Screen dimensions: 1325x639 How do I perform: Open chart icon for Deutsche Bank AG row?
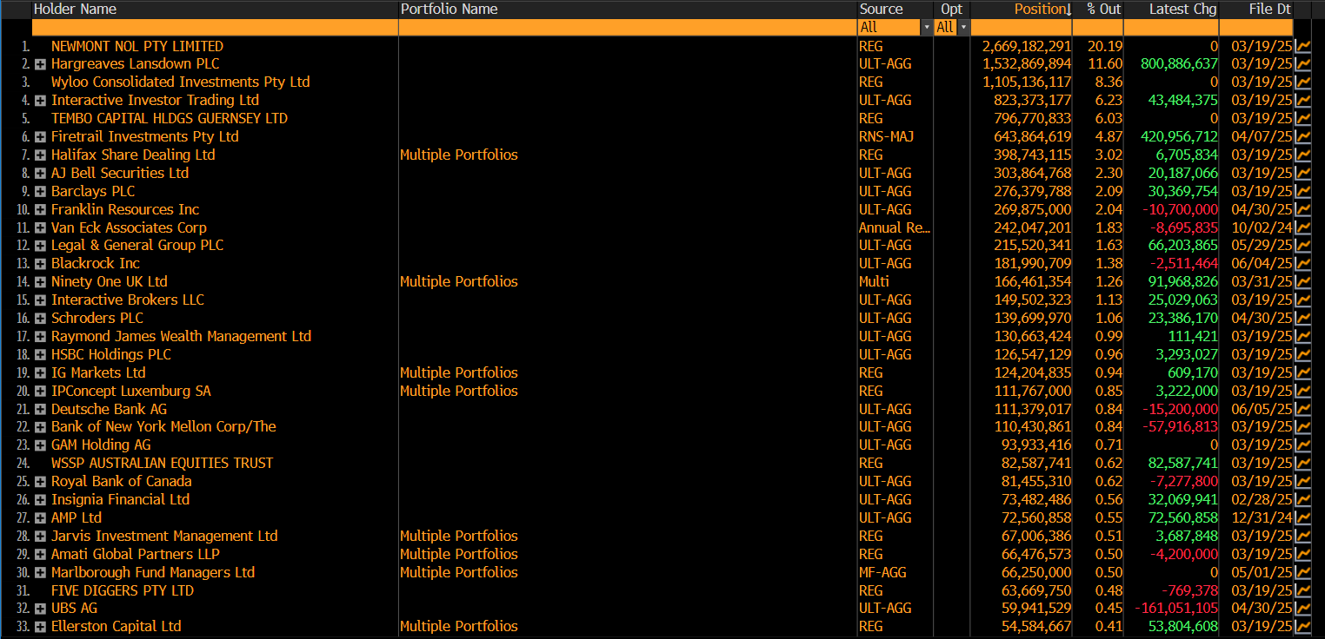(1302, 410)
